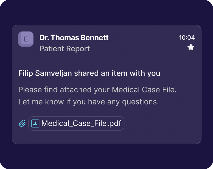Viewport: 213px width, 169px height.
Task: Select the Patient Report subject line
Action: pos(65,49)
